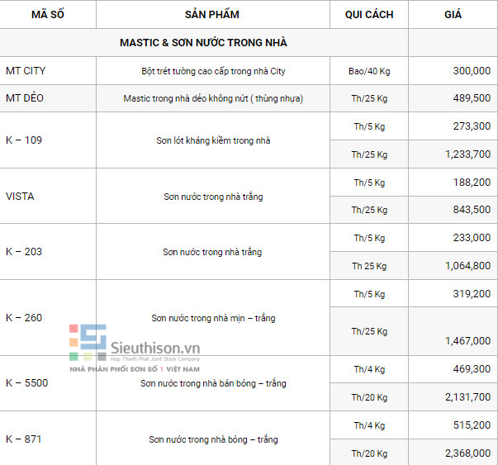The height and width of the screenshot is (465, 498).
Task: Click the Bao/40 Kg packaging cell
Action: [x=369, y=70]
